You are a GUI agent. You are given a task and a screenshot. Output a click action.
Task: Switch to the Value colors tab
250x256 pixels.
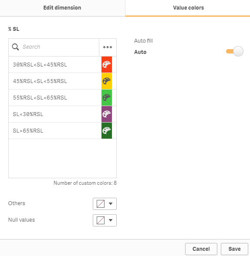pos(188,8)
